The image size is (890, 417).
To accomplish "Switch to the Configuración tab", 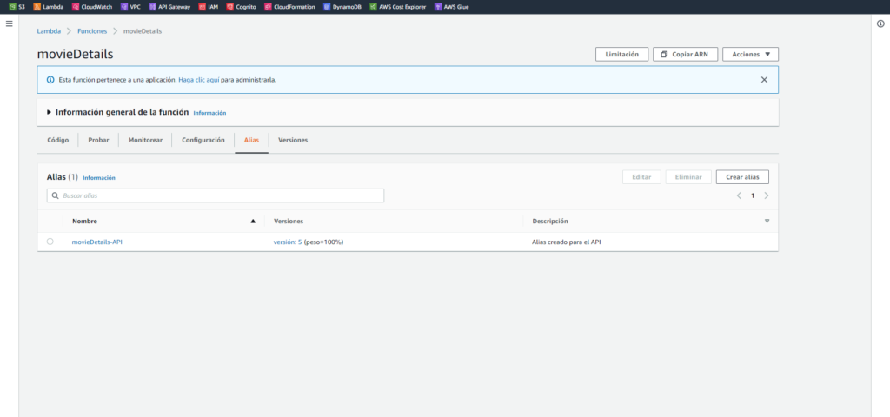I will click(203, 140).
